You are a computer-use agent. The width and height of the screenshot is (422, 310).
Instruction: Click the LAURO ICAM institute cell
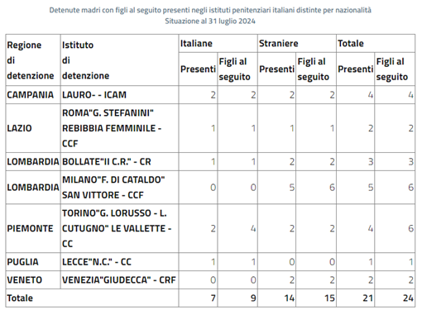point(119,95)
